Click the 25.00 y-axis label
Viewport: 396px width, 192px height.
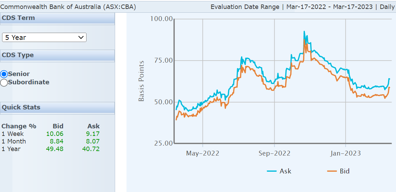tap(163, 143)
